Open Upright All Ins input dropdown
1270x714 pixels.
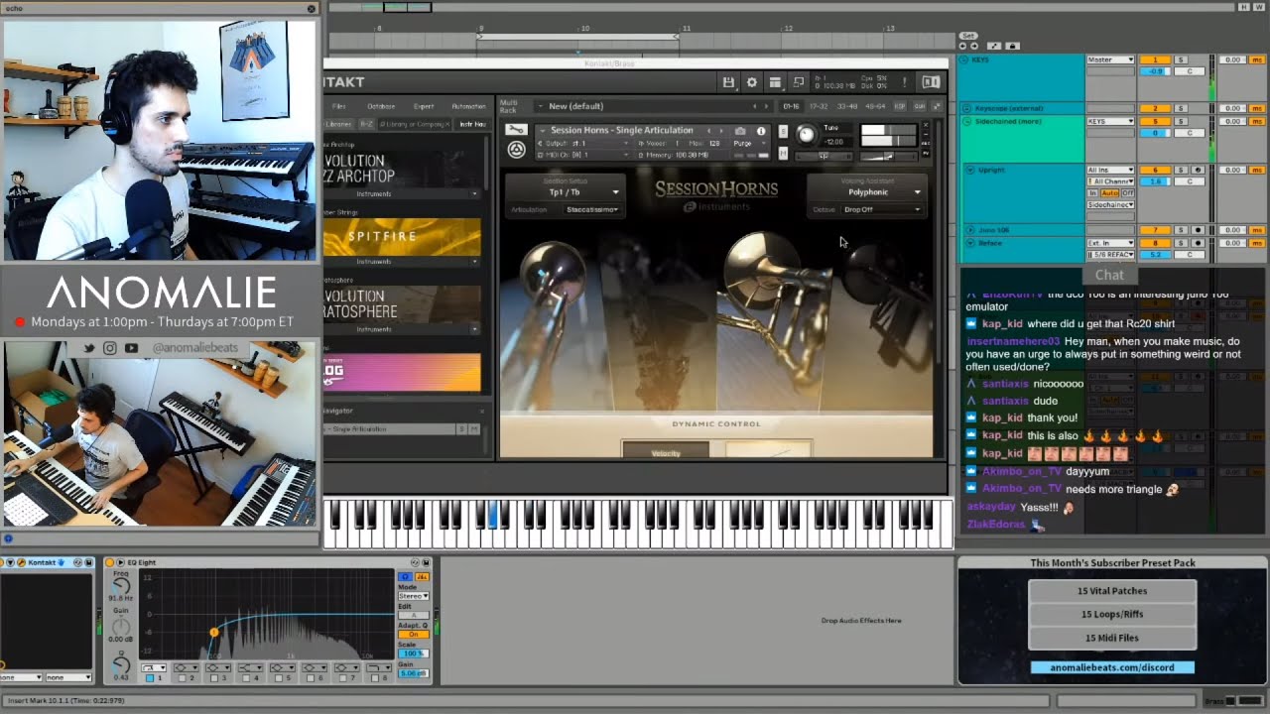[x=1110, y=171]
